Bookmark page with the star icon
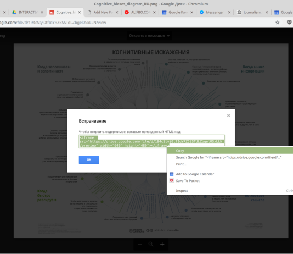Viewport: 293px width, 254px height. 278,23
